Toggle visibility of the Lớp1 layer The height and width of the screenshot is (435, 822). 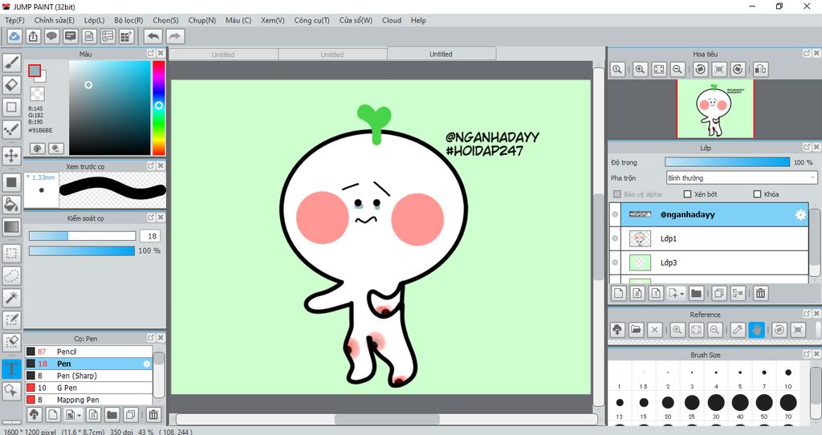click(616, 238)
